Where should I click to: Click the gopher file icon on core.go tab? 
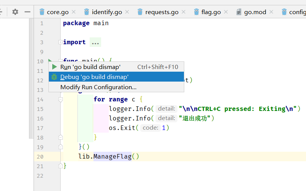(42, 12)
